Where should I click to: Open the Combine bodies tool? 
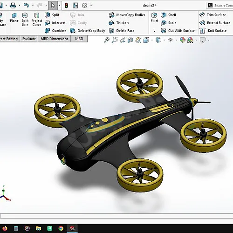point(55,31)
